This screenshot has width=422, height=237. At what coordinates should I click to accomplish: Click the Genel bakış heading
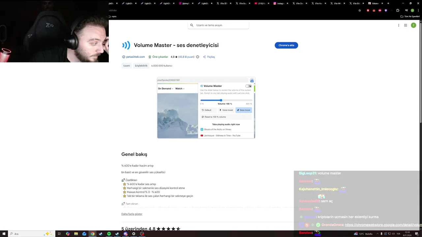point(134,154)
